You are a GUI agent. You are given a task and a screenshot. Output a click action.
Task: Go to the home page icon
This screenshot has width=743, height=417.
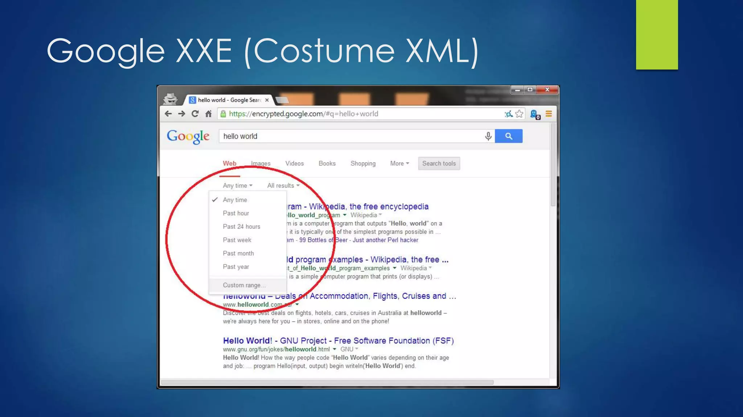[x=208, y=114]
